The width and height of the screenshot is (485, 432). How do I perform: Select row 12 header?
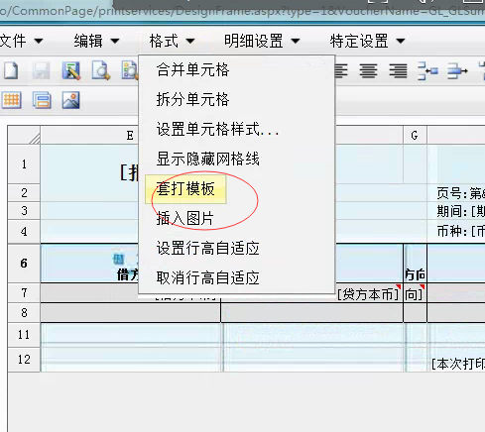point(24,360)
